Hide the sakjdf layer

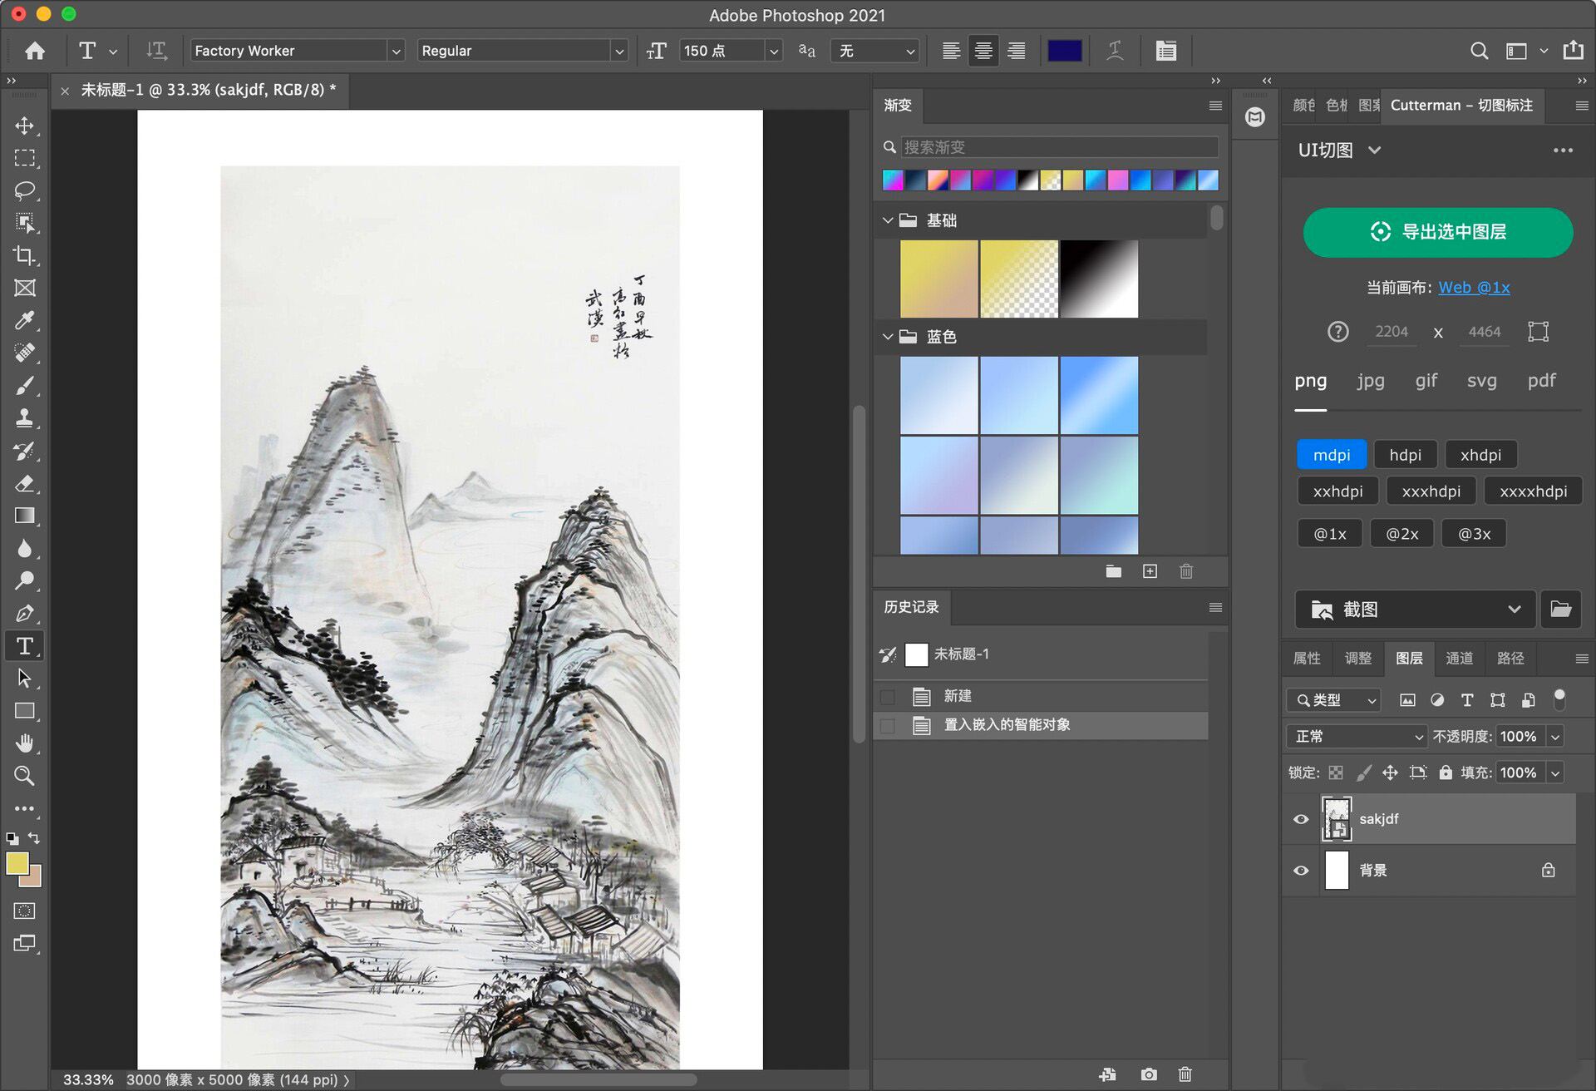click(1301, 819)
